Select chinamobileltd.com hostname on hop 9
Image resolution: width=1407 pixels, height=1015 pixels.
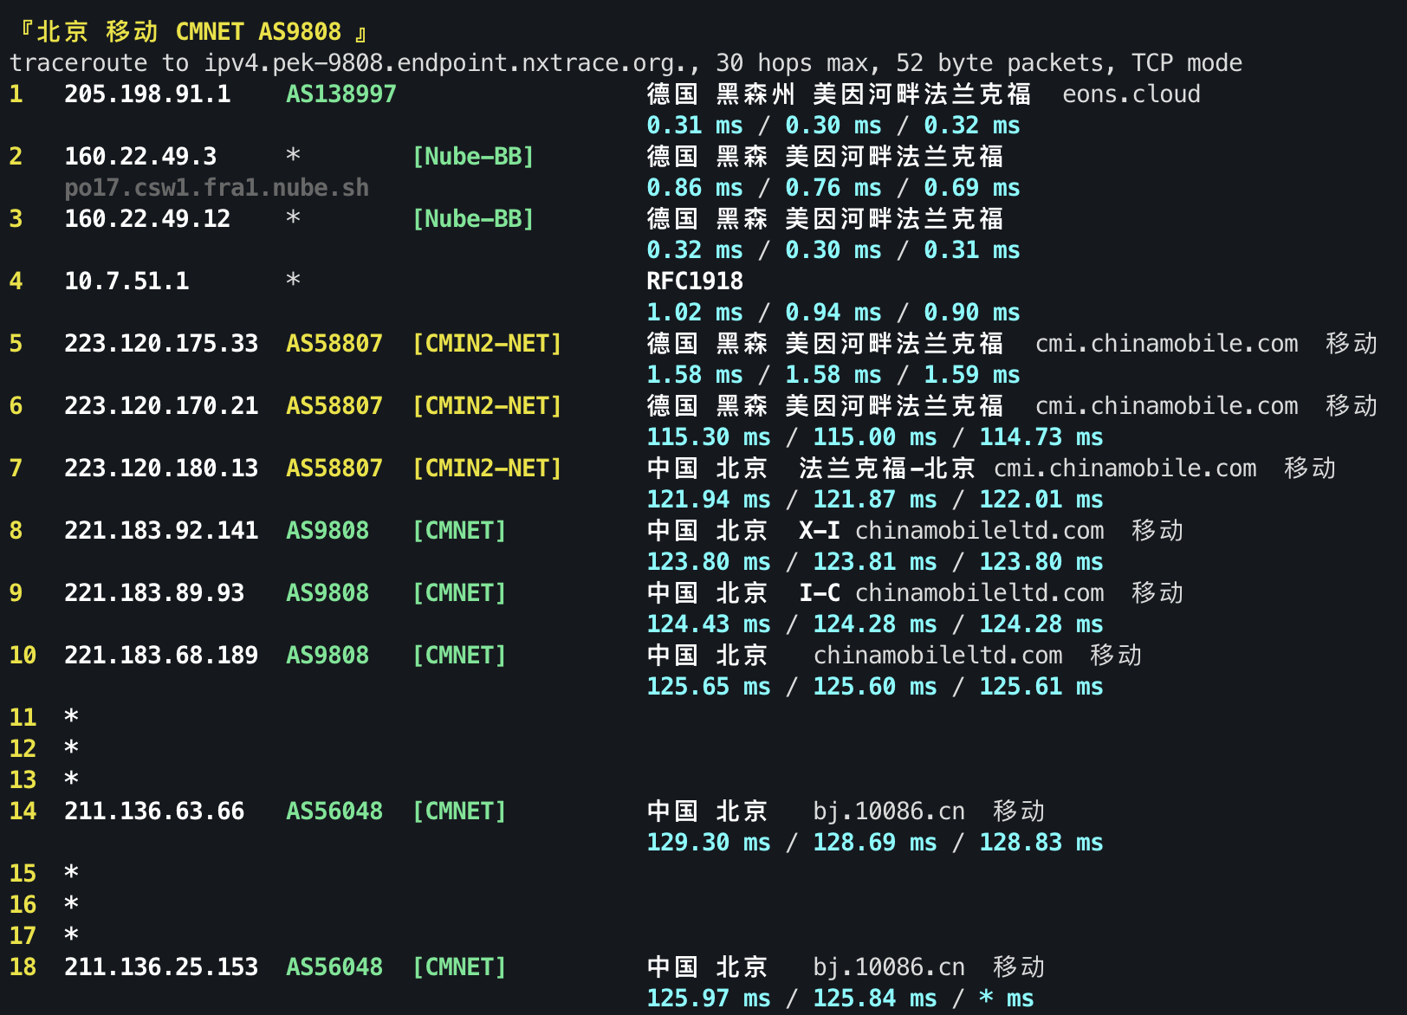(979, 593)
